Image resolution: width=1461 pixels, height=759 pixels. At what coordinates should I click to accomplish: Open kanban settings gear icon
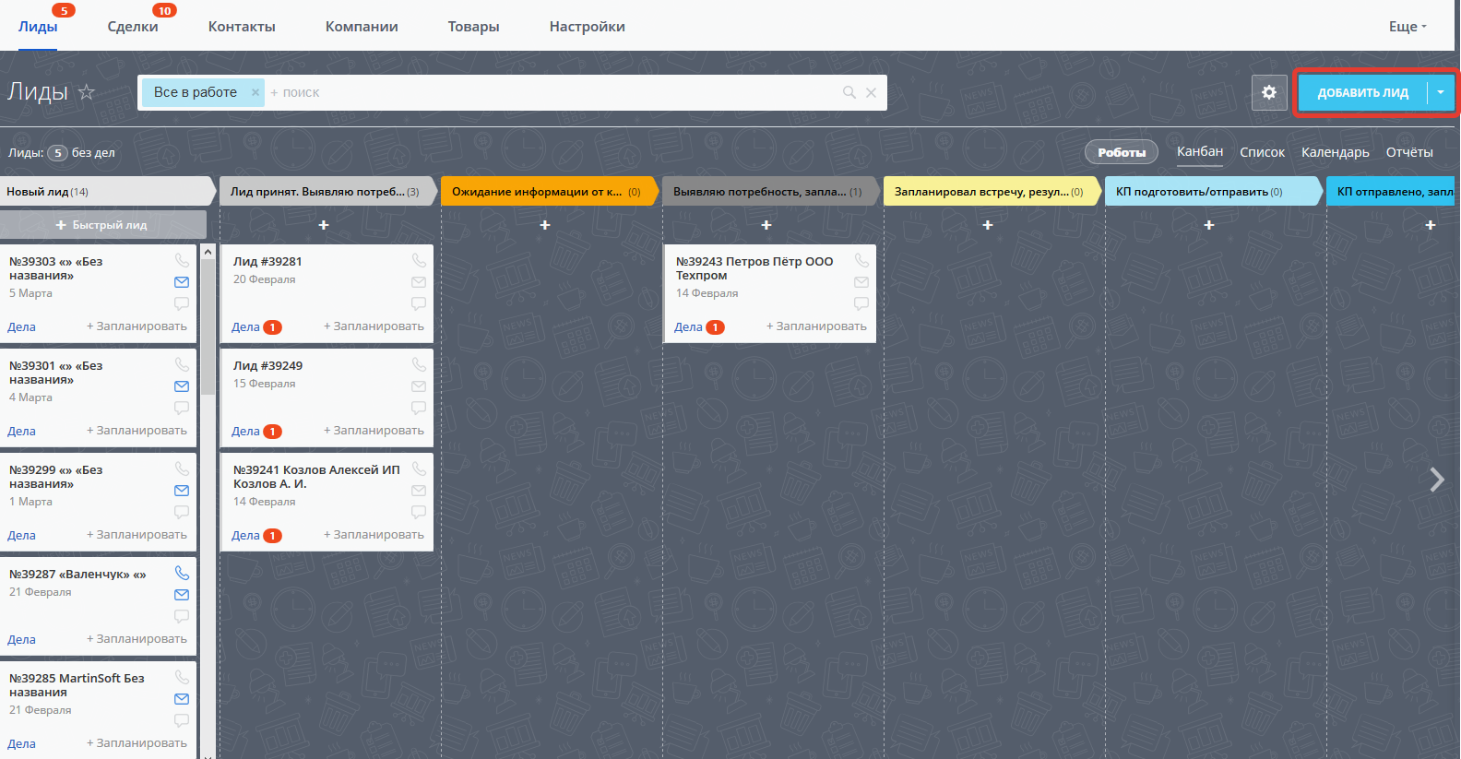pos(1269,92)
